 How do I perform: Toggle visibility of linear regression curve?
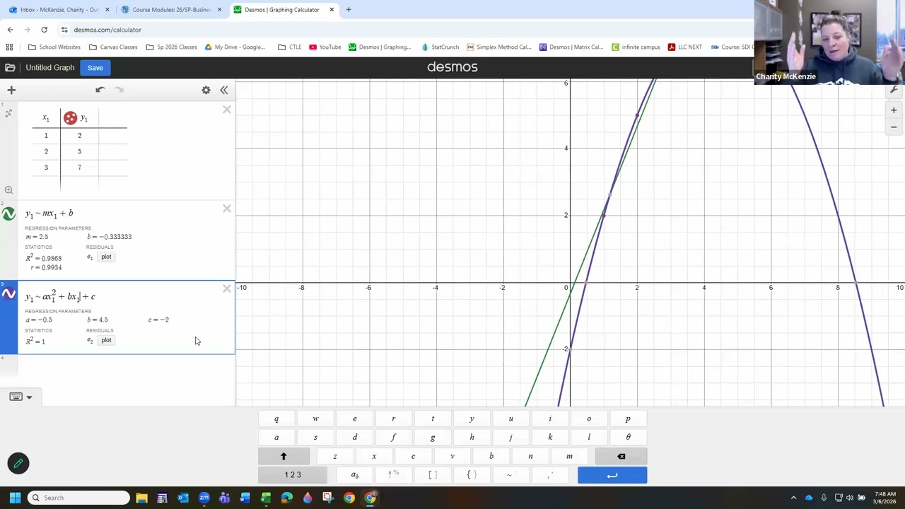coord(8,213)
